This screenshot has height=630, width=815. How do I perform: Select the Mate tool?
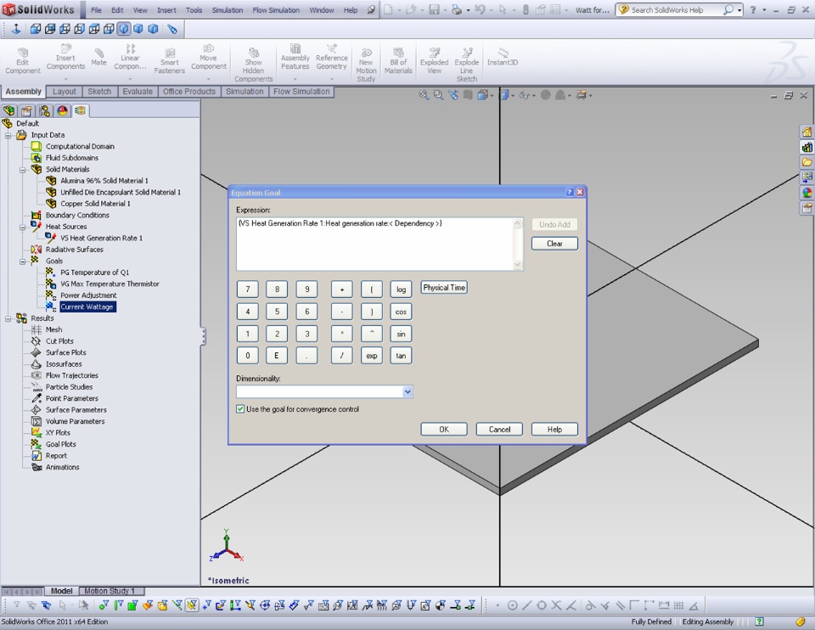point(98,57)
